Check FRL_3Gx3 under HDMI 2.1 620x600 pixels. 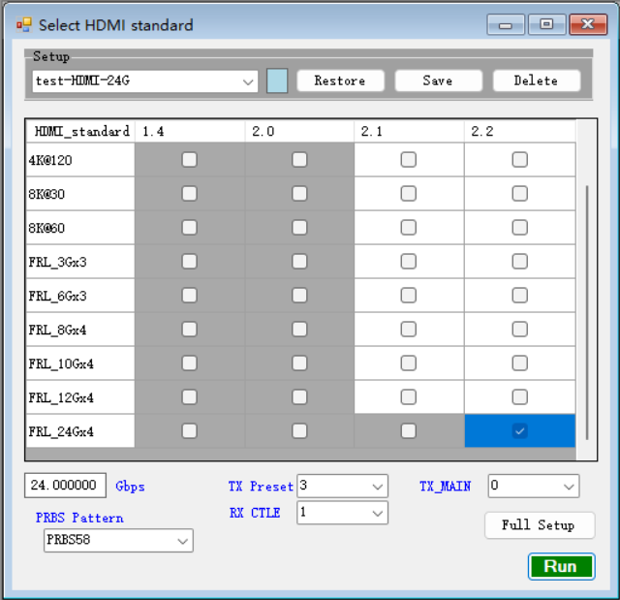pos(409,262)
